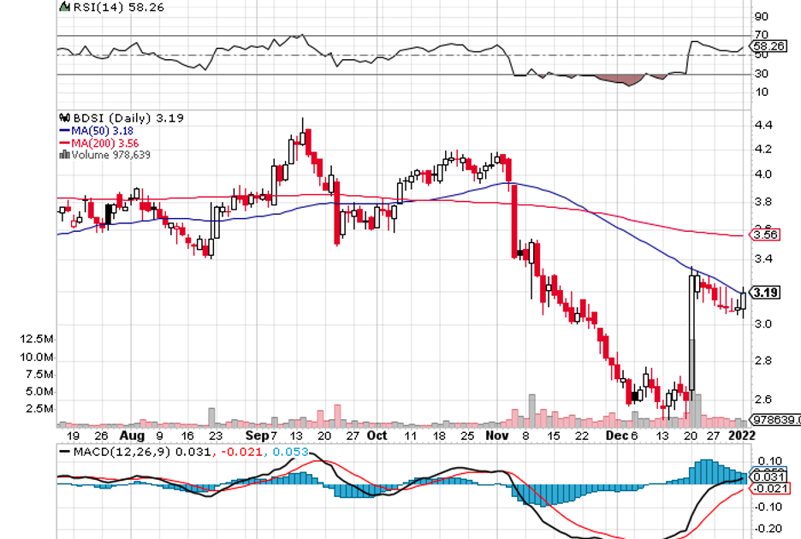801x539 pixels.
Task: Click the 978639 volume value tag
Action: coord(774,419)
